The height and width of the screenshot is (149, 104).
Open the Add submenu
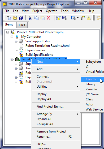[x=56, y=69]
